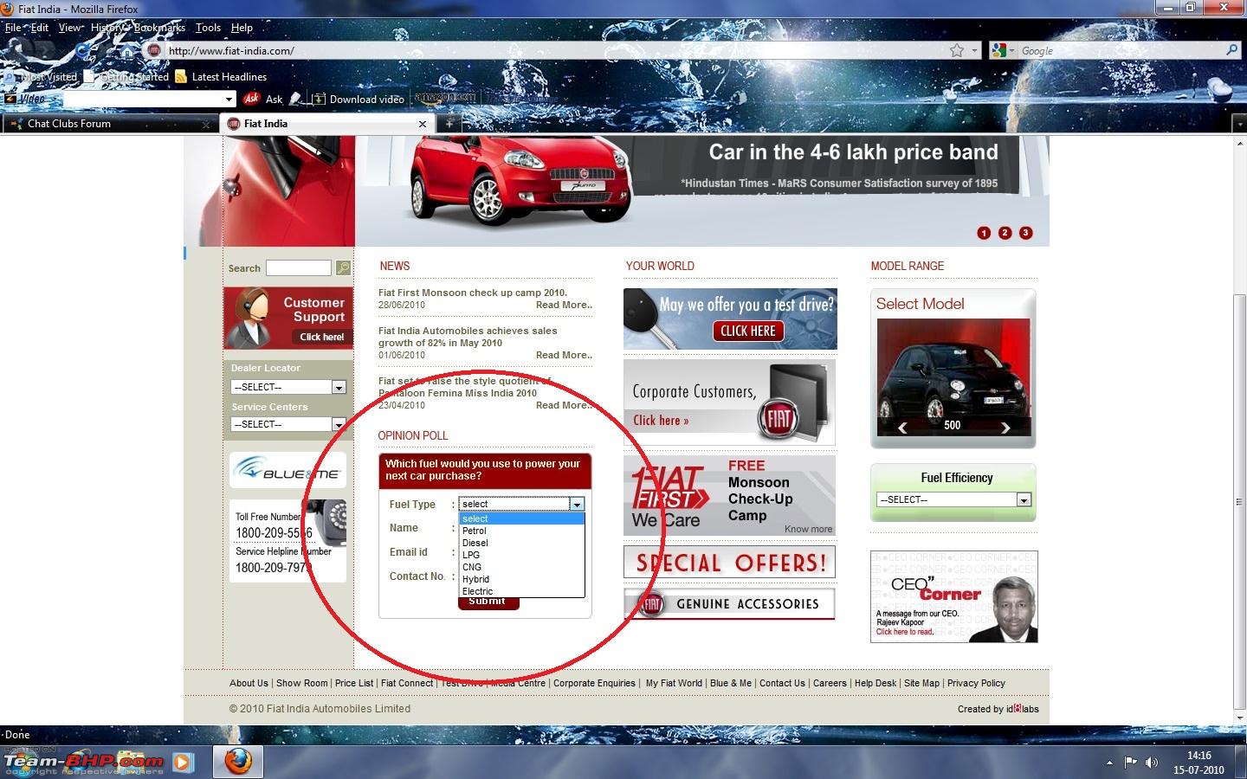Open the SPECIAL OFFERS banner
The height and width of the screenshot is (779, 1247).
click(729, 563)
